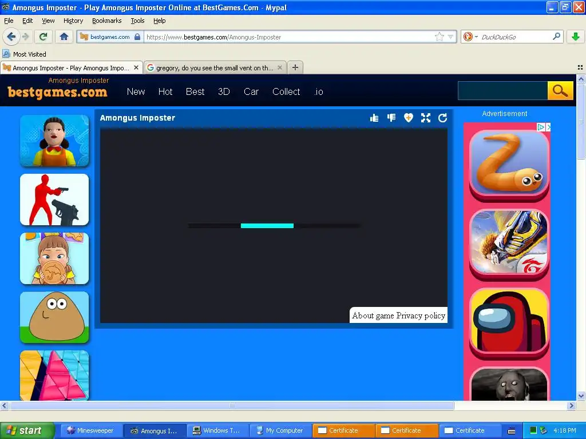The width and height of the screenshot is (586, 439).
Task: Open the New games category
Action: tap(136, 92)
